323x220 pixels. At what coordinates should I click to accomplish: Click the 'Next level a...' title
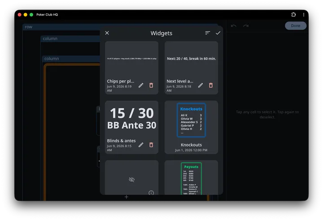point(180,81)
